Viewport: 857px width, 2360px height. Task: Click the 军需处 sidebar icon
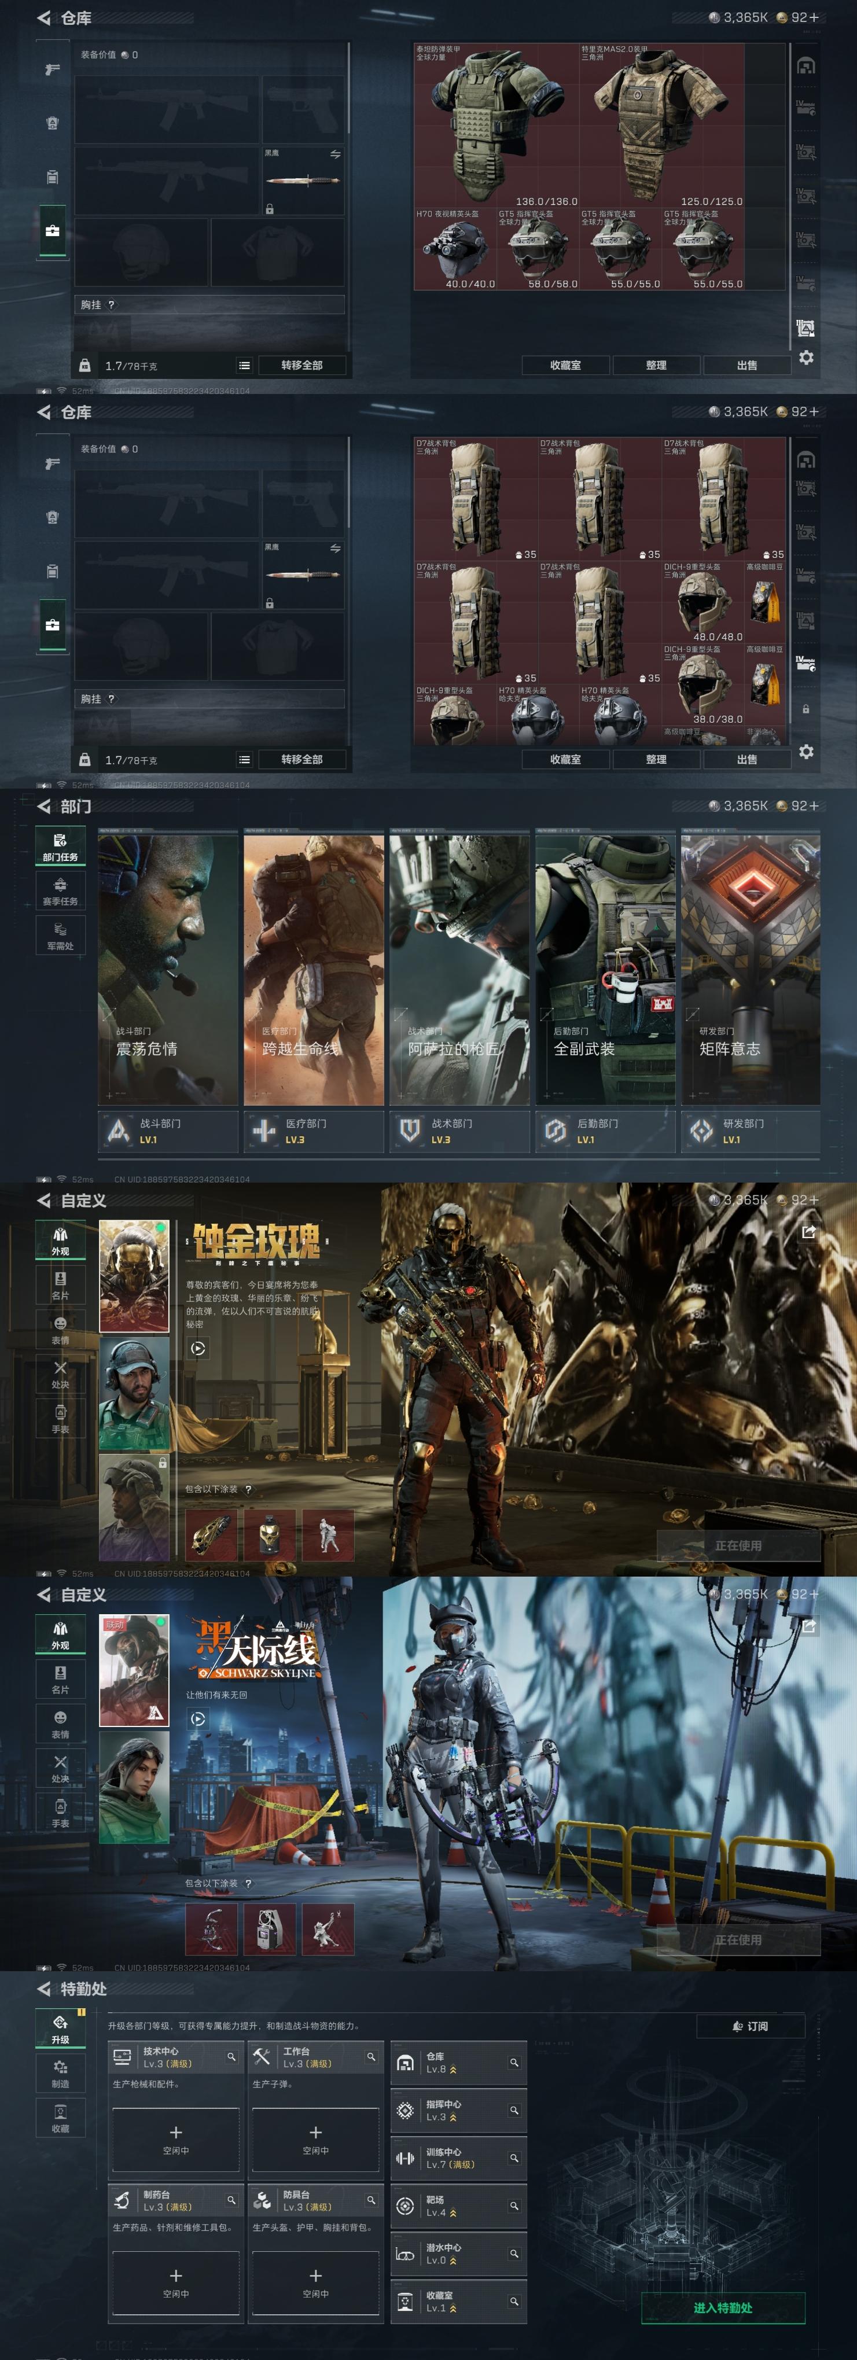60,933
